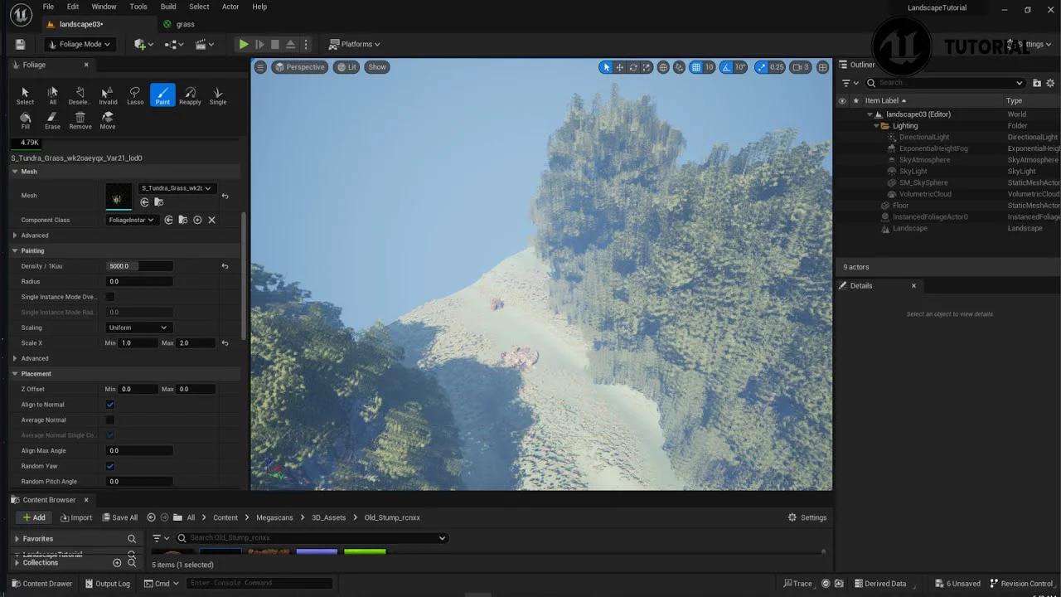Click the All foliage selection tool
Screen dimensions: 1061x597
pos(52,94)
